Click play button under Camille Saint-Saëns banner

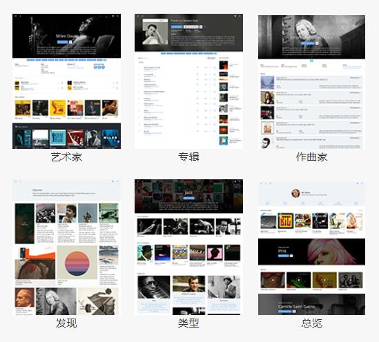coord(284,312)
